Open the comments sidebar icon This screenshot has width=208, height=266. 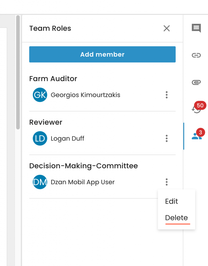point(196,28)
